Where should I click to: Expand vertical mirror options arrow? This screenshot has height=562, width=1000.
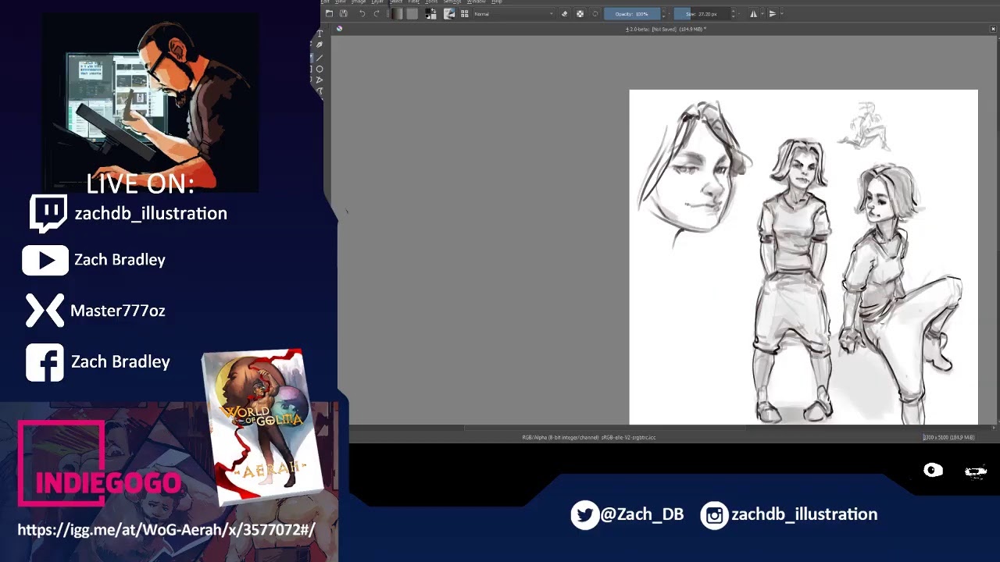[782, 14]
